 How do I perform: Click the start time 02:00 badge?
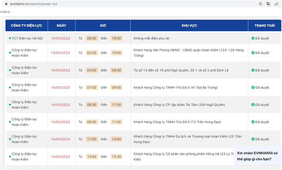(x=92, y=53)
